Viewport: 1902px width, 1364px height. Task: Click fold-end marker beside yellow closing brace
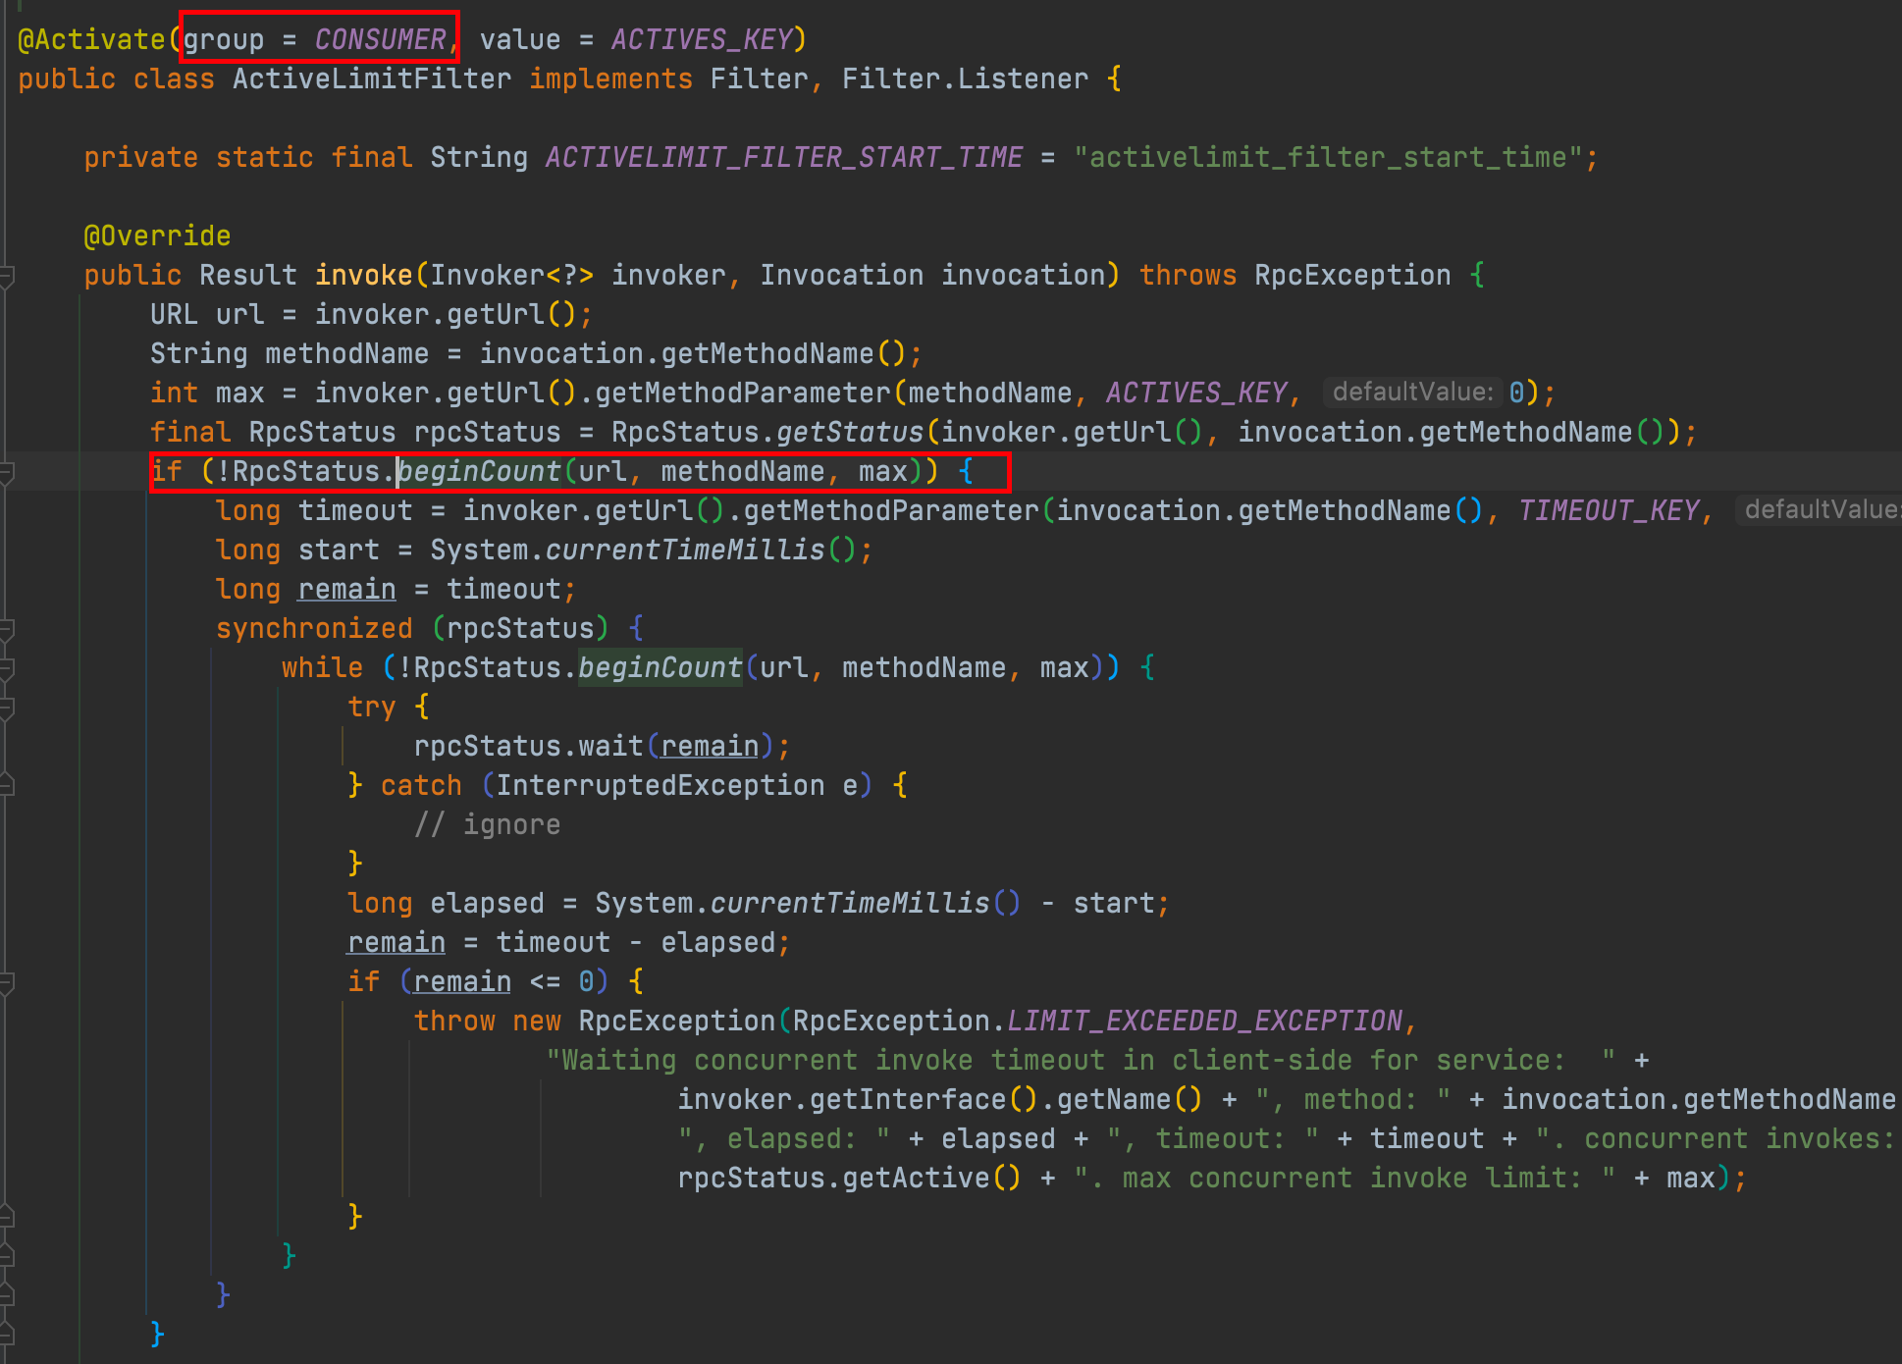6,1218
